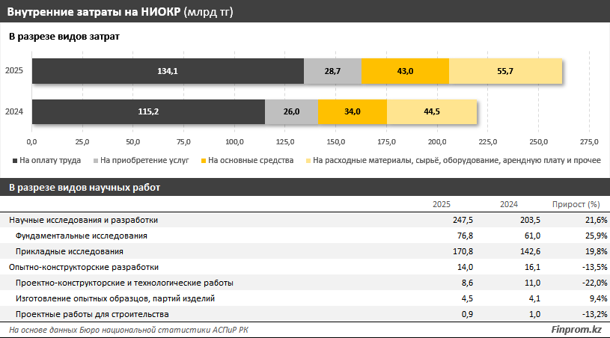Viewport: 610px width, 338px height.
Task: Click the Прикладные исследования growth value 19,8%
Action: tap(586, 251)
